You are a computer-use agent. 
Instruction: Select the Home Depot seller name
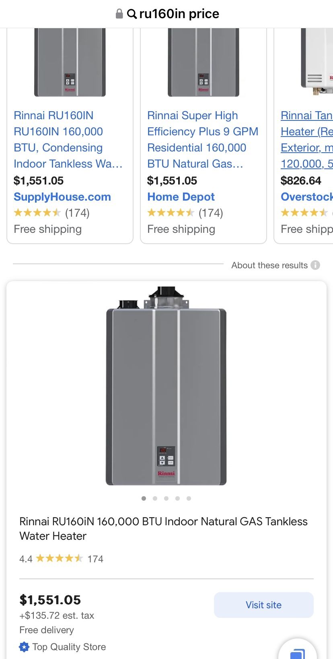(x=181, y=197)
